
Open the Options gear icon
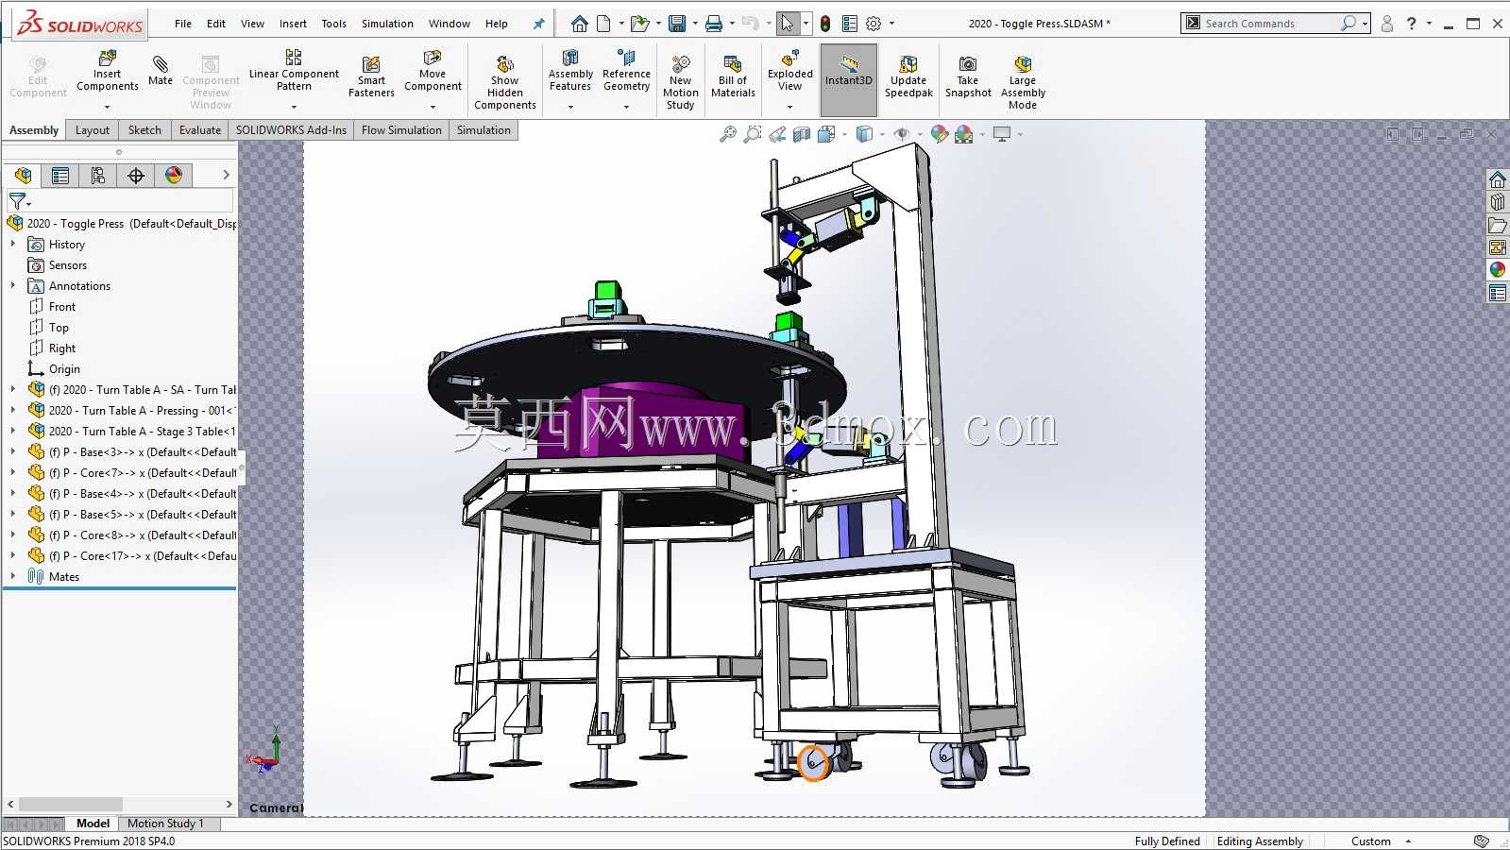tap(874, 24)
